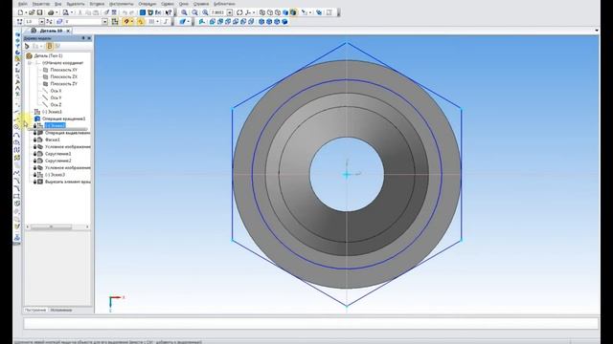Open the Файл menu
The image size is (613, 344).
point(23,4)
